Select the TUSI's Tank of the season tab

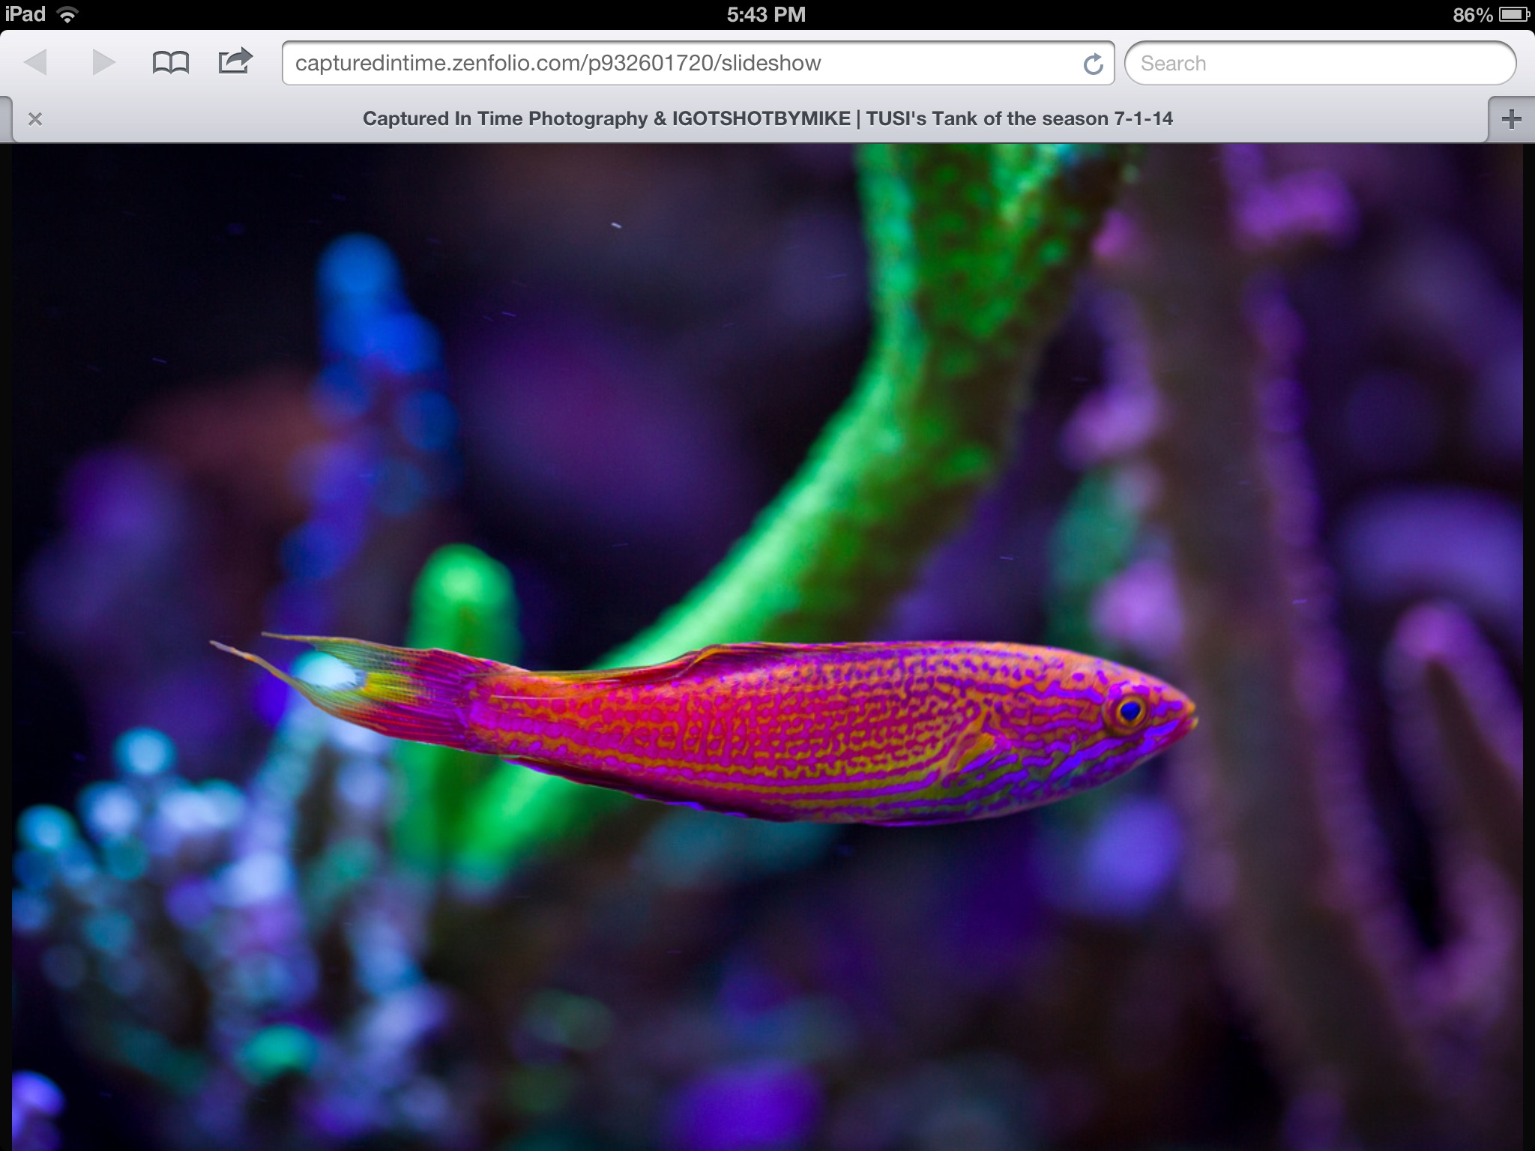pyautogui.click(x=767, y=118)
